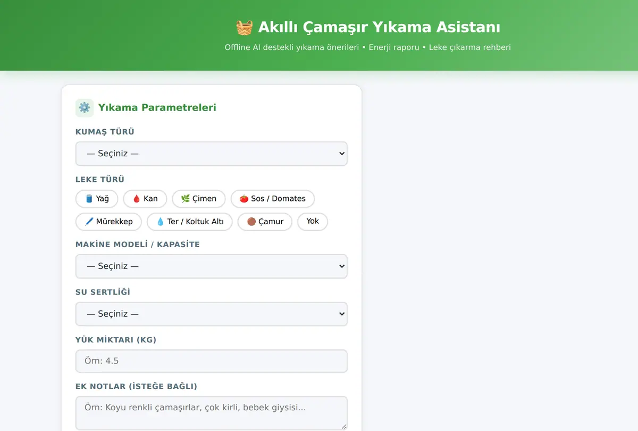Click the SU SERTLİĞİ label
Image resolution: width=638 pixels, height=431 pixels.
point(103,292)
